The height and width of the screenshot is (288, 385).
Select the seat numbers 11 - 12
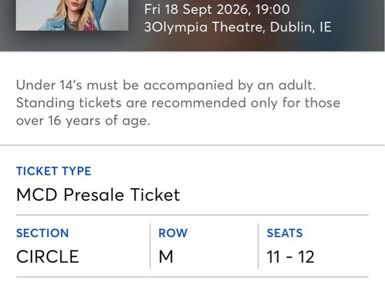291,257
